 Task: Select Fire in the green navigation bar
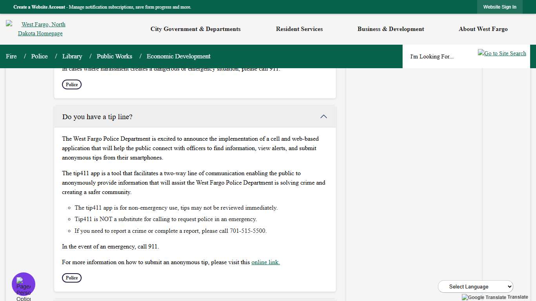tap(11, 56)
